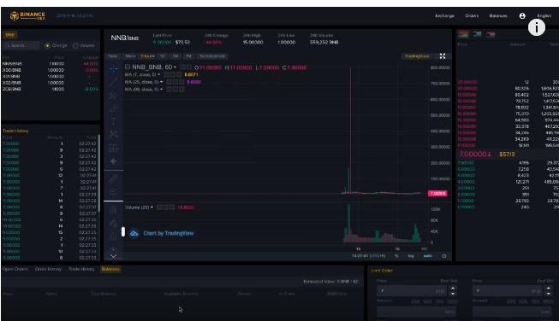Select the long position prediction tool

113,148
